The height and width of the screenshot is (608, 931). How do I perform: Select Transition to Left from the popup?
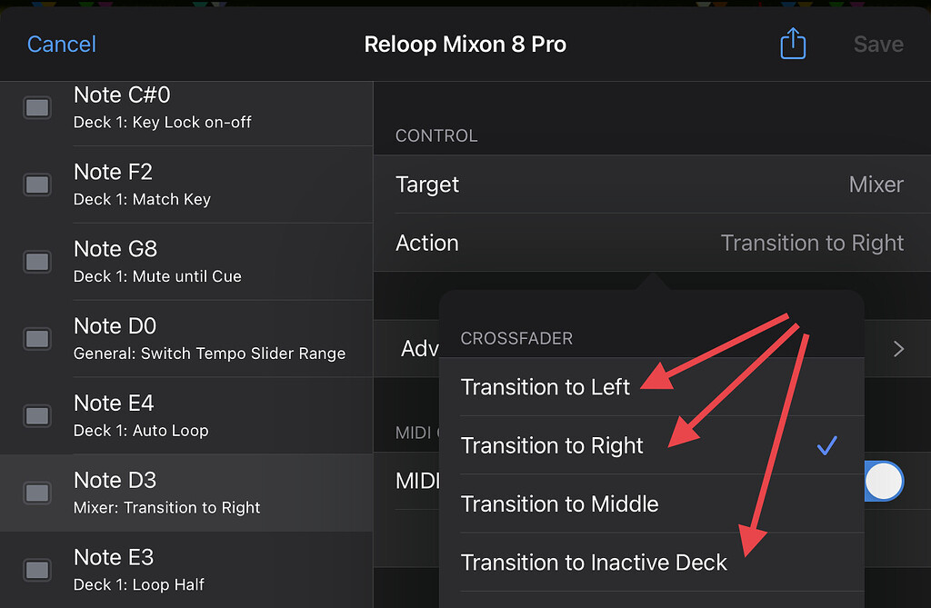coord(545,386)
